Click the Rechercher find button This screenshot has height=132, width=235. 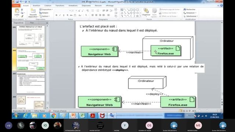(x=189, y=10)
